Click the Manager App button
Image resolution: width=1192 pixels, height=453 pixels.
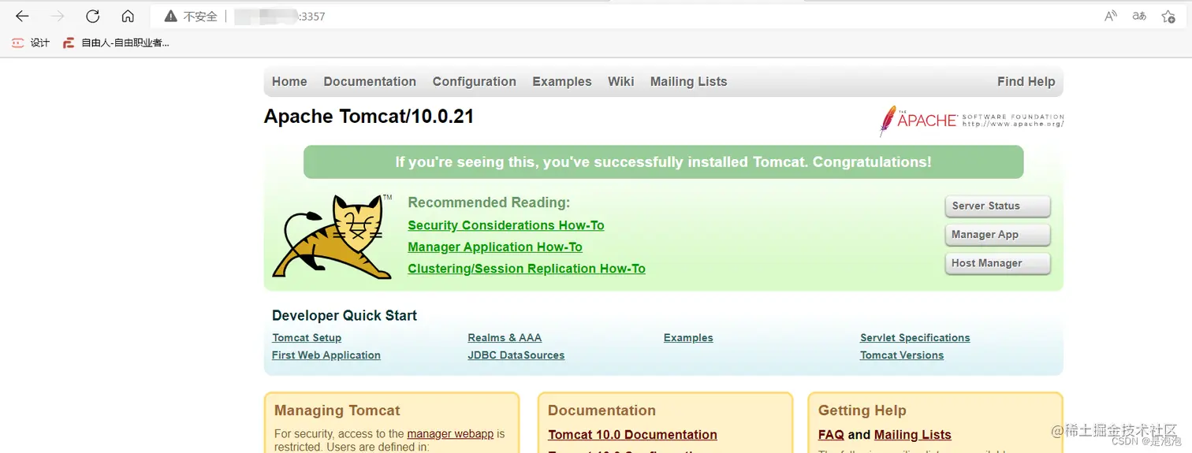pos(998,235)
